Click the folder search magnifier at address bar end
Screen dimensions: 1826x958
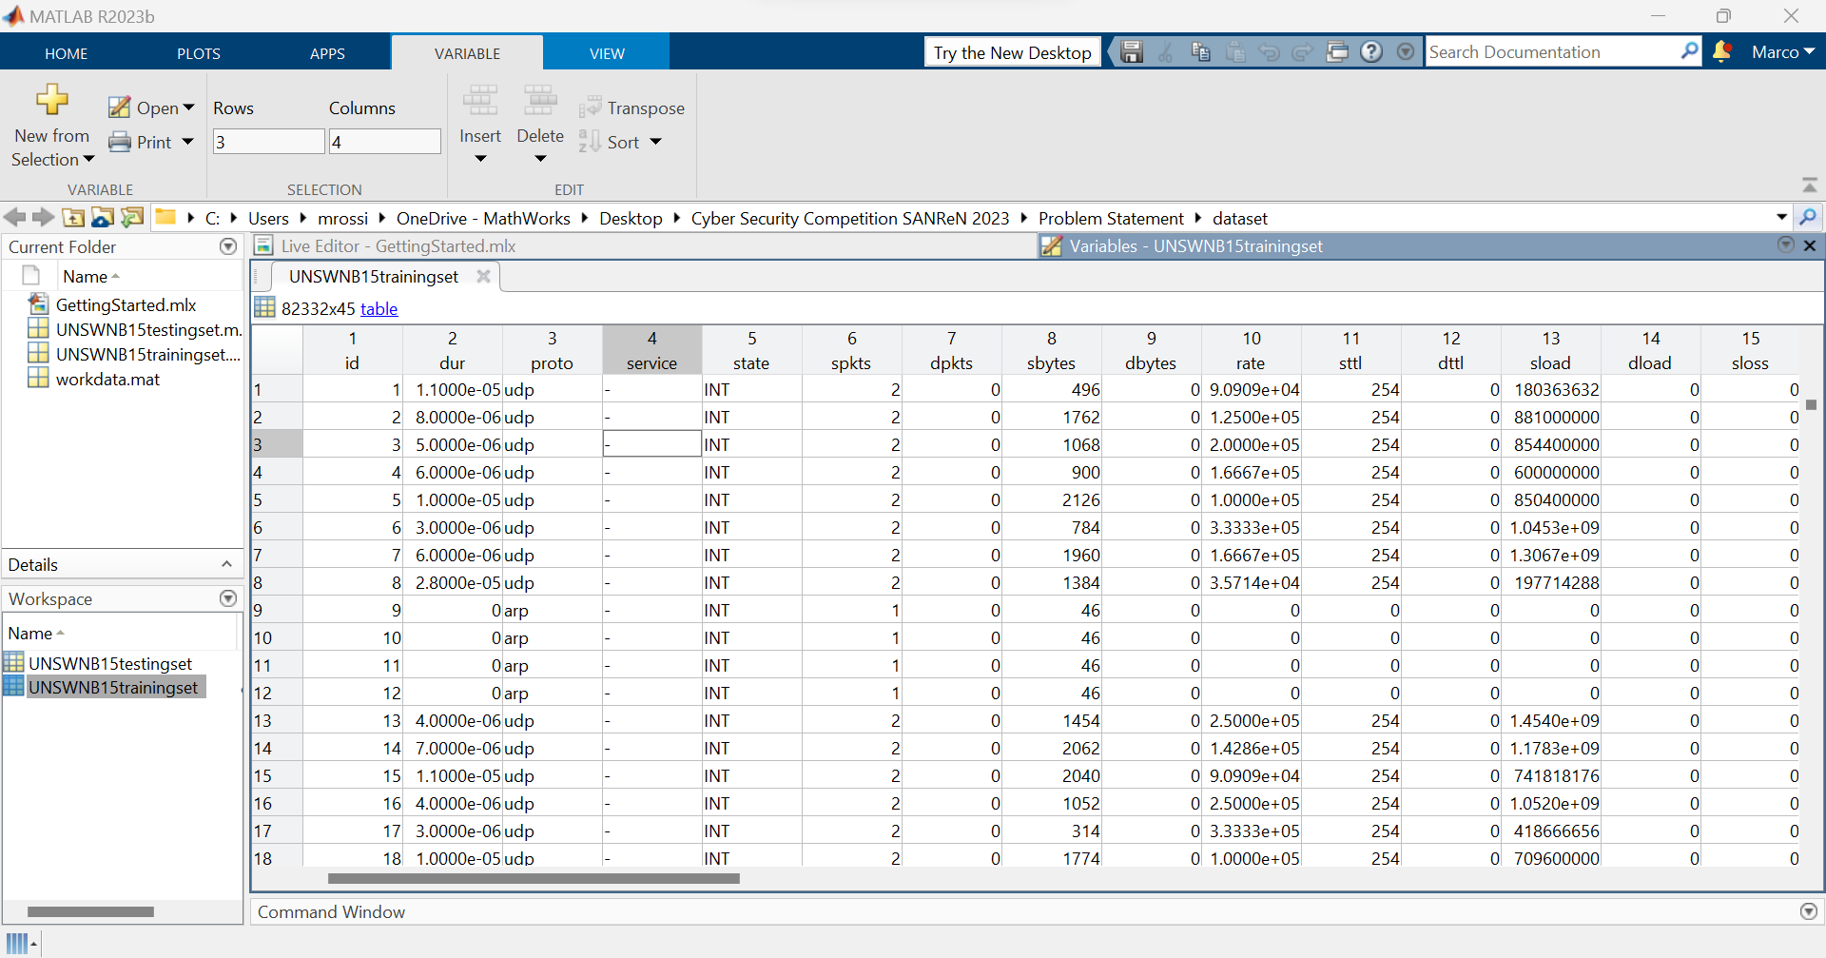click(1808, 217)
